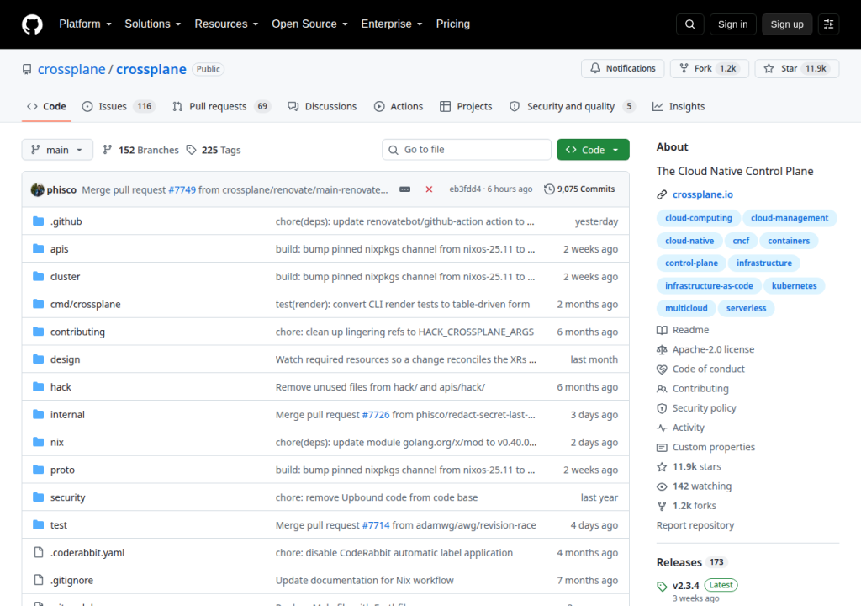Click the file icon for .coderabbit.yaml
861x606 pixels.
[39, 552]
